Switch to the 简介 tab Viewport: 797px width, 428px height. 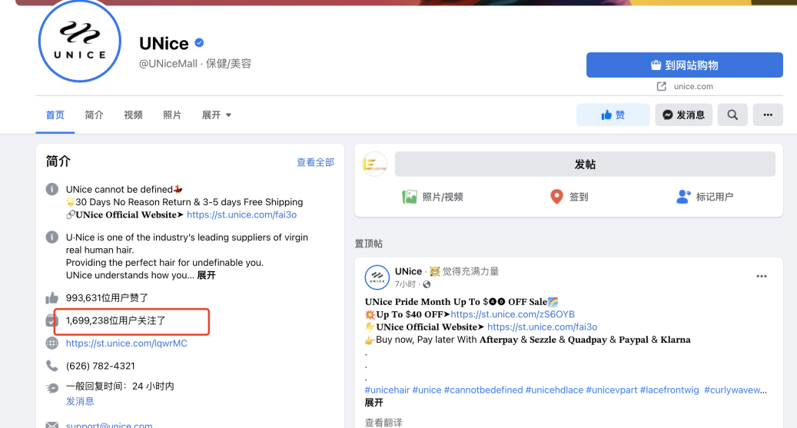tap(94, 114)
